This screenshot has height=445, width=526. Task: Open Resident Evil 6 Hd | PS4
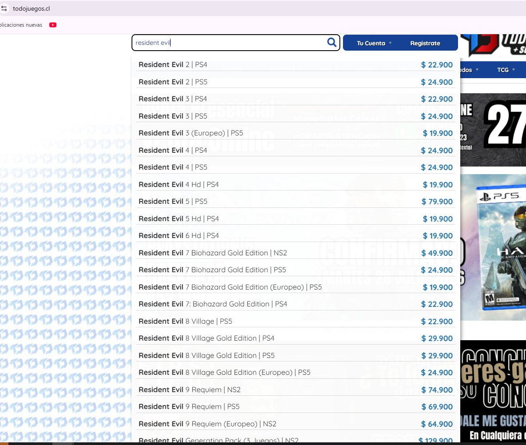[295, 236]
